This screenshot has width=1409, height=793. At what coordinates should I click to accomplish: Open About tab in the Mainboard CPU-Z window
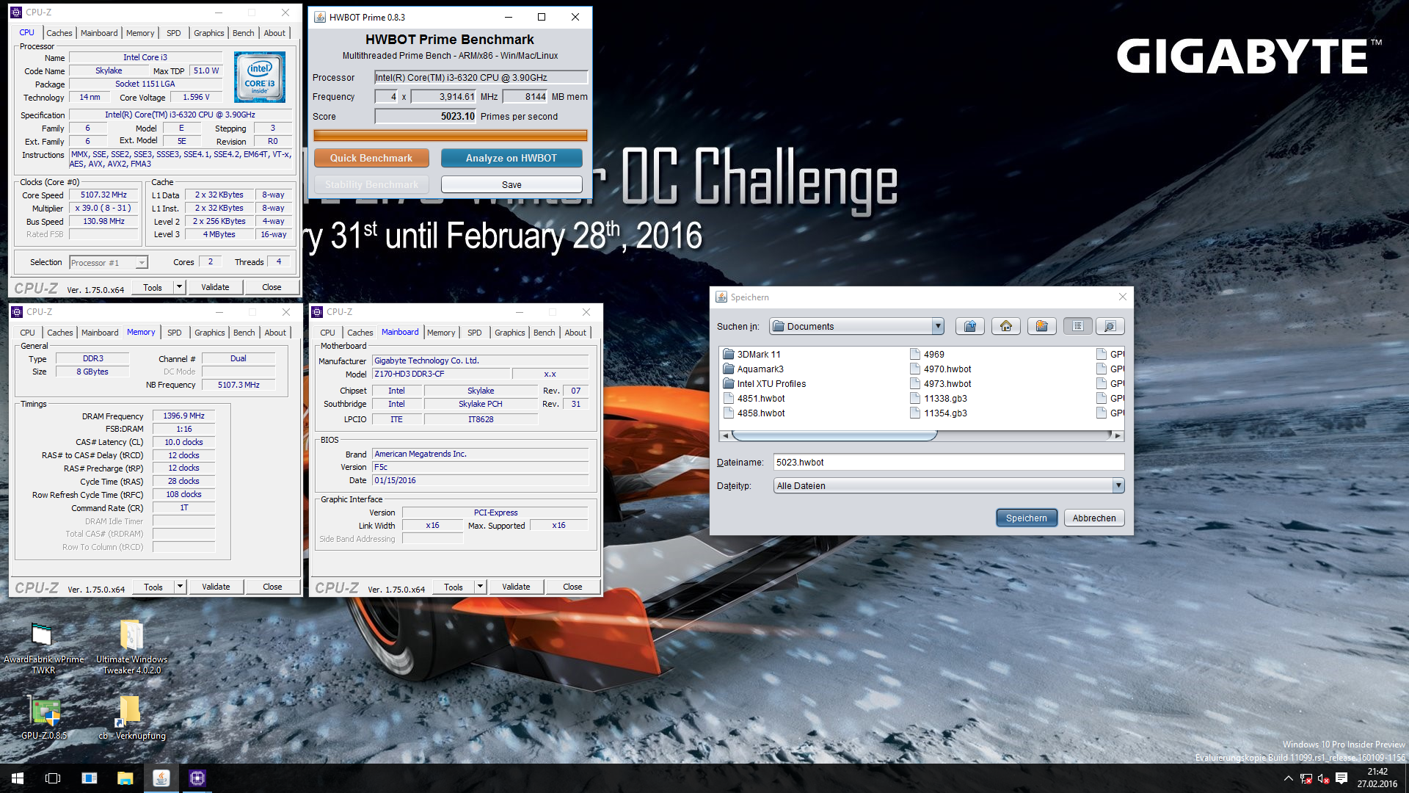click(x=575, y=333)
